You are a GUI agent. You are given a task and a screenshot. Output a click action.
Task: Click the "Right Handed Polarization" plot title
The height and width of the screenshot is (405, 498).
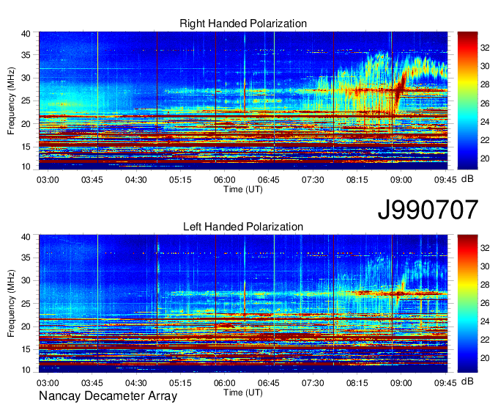[243, 23]
